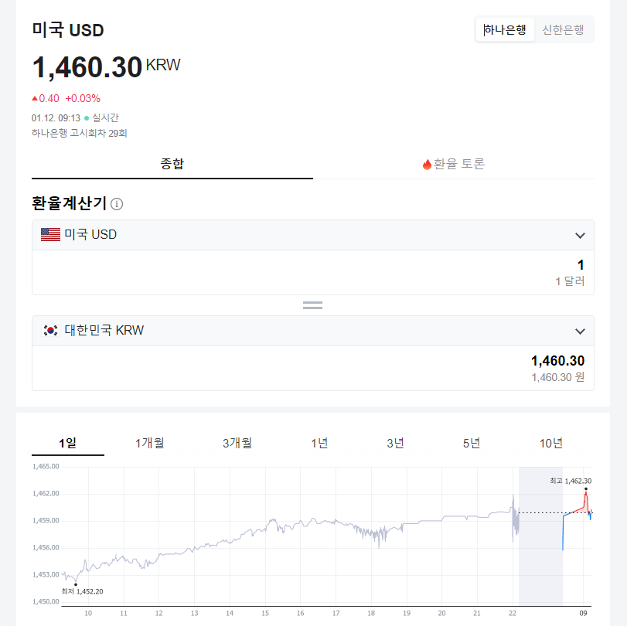Viewport: 627px width, 626px height.
Task: Click the South Korean flag icon
Action: [49, 331]
